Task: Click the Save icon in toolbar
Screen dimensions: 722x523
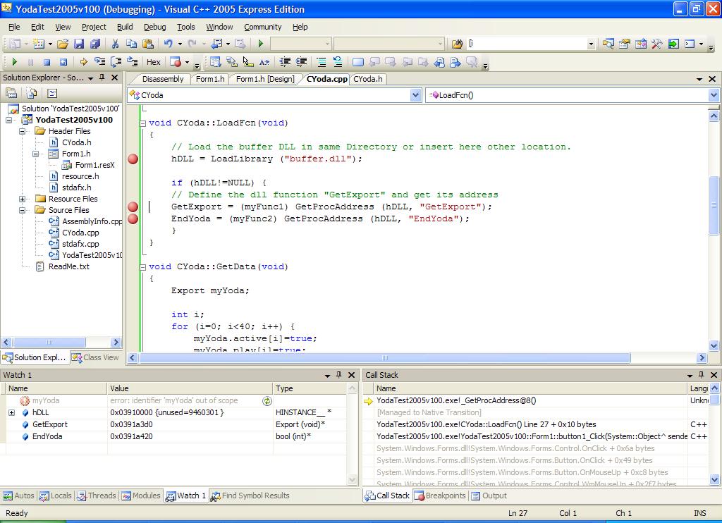Action: point(79,44)
